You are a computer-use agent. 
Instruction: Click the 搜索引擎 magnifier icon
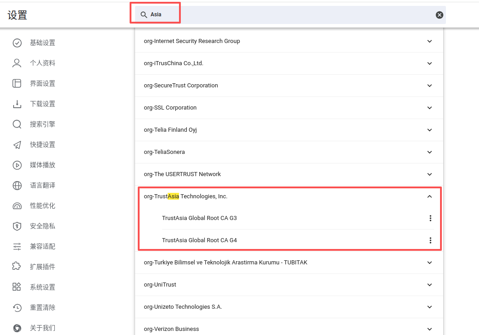[17, 124]
